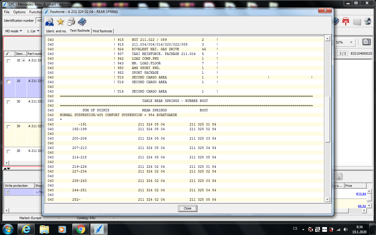Click the red car lift icon in EPC window
Viewport: 376px width, 235px height.
[346, 21]
